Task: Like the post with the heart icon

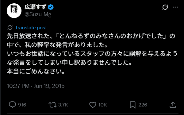Action: coord(93,105)
